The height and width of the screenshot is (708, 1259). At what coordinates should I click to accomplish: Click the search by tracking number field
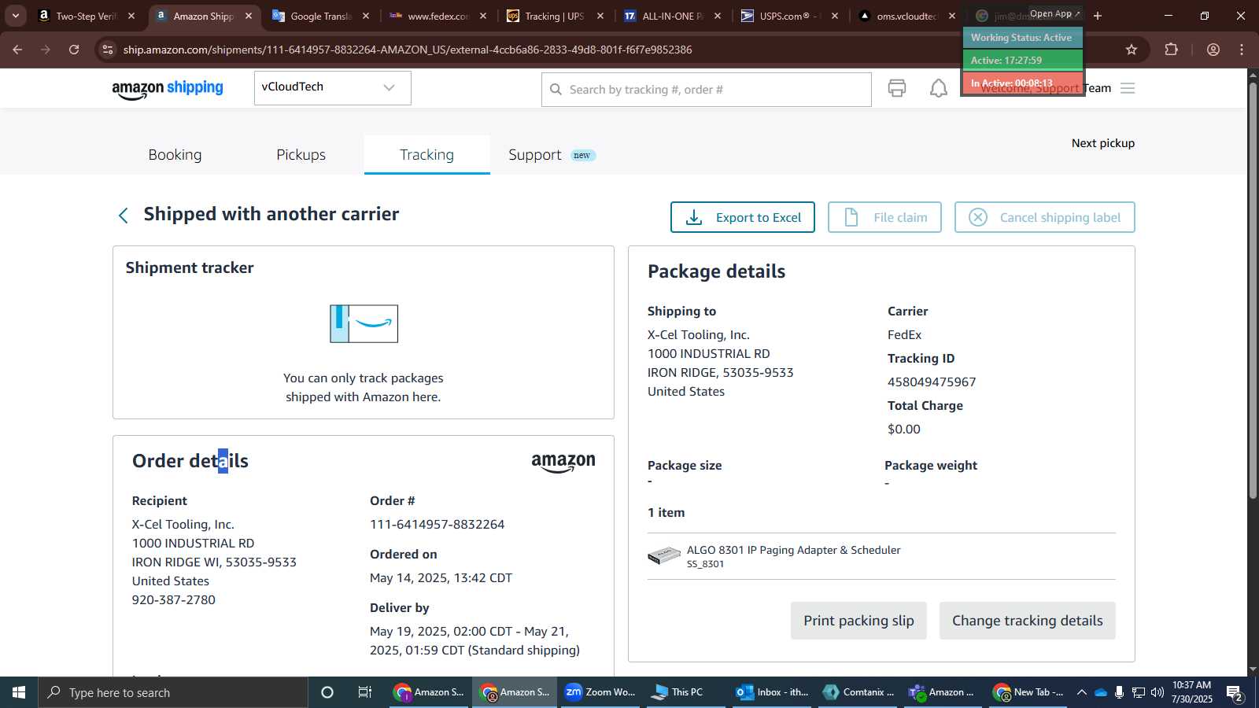706,90
